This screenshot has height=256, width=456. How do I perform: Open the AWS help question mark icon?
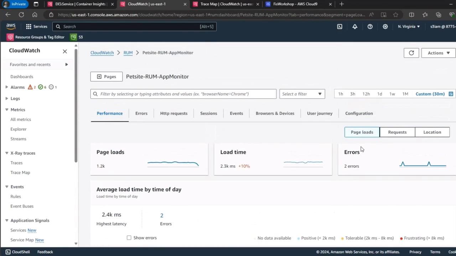(370, 27)
